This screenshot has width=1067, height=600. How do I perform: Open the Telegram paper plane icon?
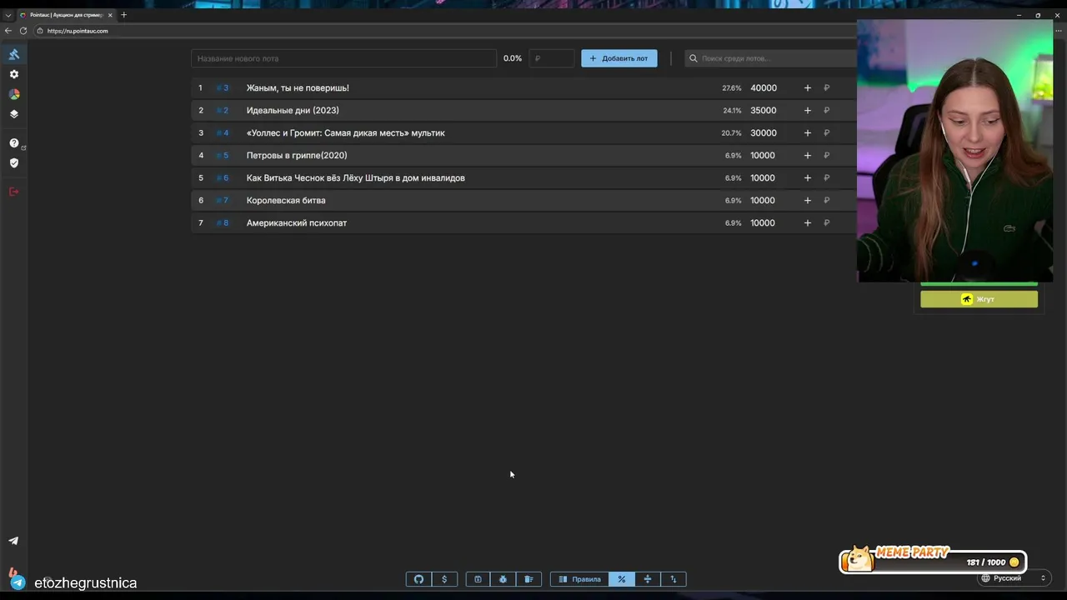tap(13, 541)
